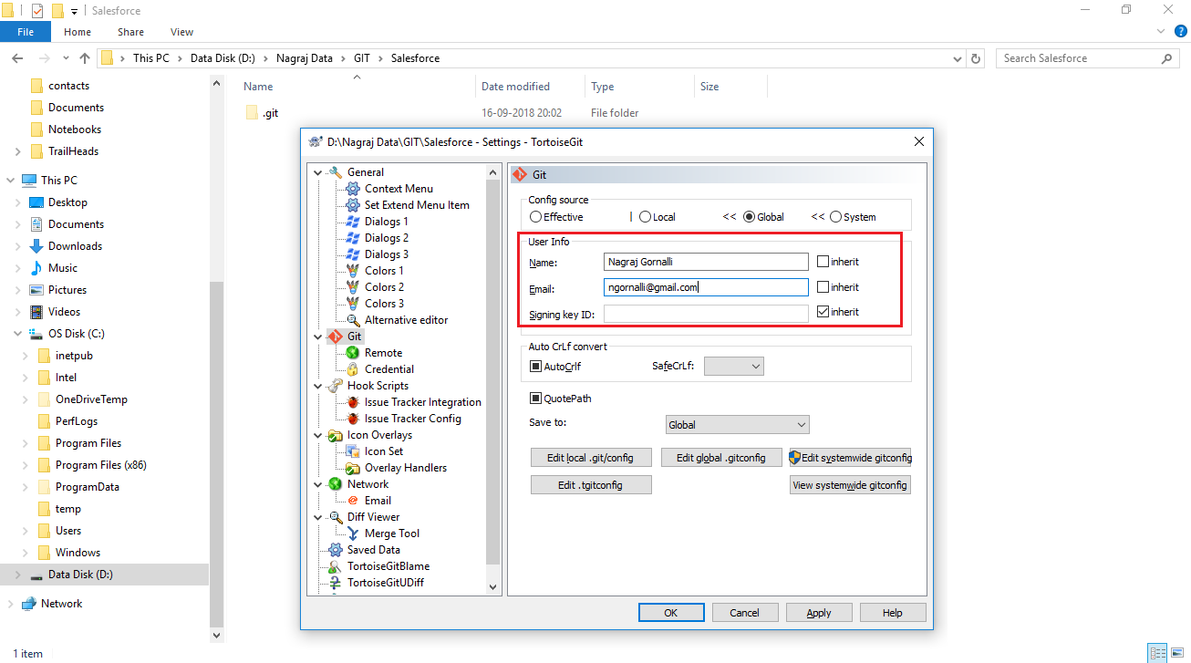The image size is (1191, 663).
Task: Open the View tab in the Explorer ribbon
Action: click(182, 32)
